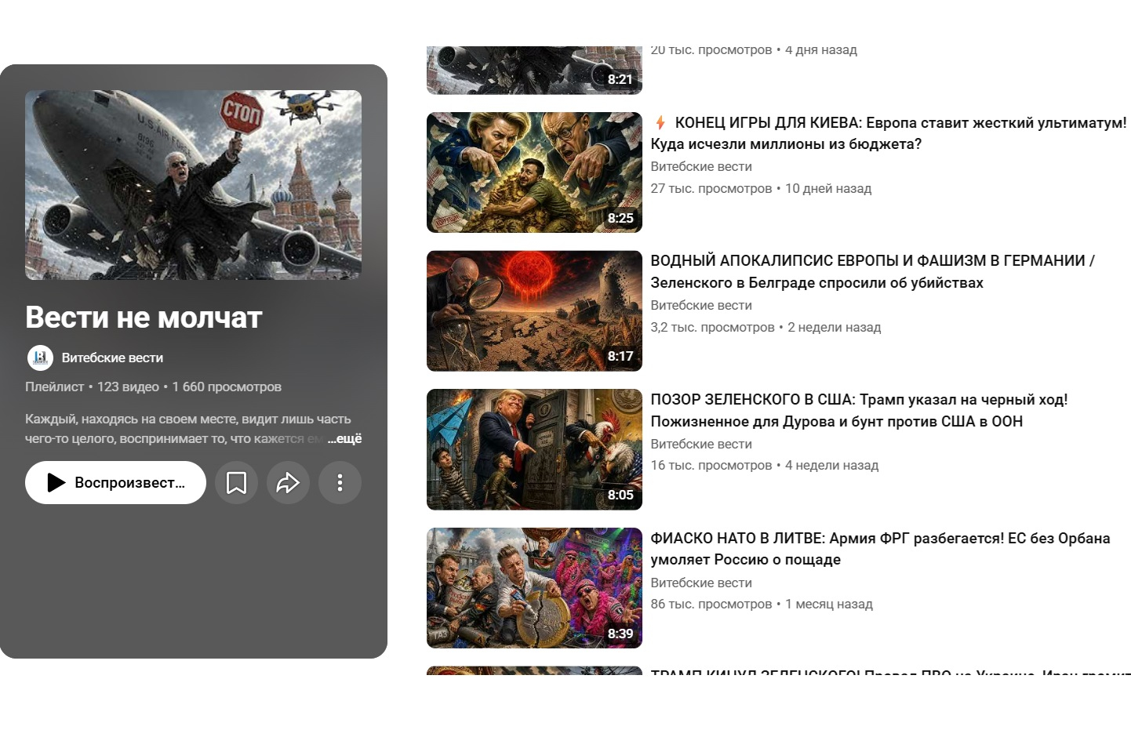Open the playlist cover image
This screenshot has width=1131, height=737.
click(x=193, y=185)
